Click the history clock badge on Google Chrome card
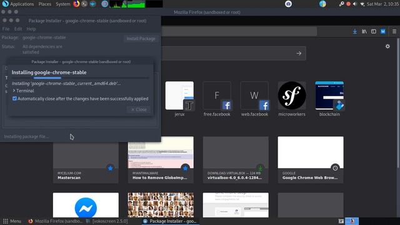400x225 pixels. coord(335,168)
